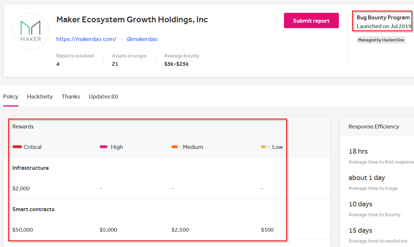Click the Response Efficiency heading
The image size is (414, 247).
tap(374, 127)
